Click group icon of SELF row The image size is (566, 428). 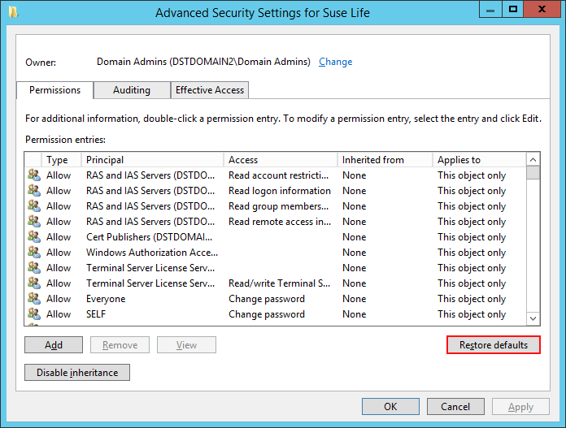34,314
